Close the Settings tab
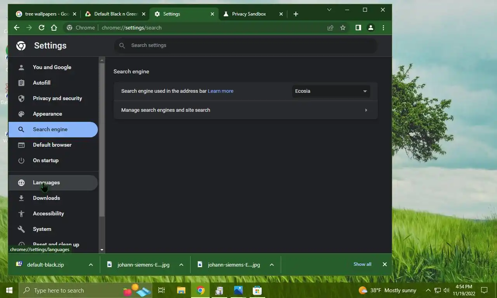The width and height of the screenshot is (497, 298). pyautogui.click(x=212, y=14)
